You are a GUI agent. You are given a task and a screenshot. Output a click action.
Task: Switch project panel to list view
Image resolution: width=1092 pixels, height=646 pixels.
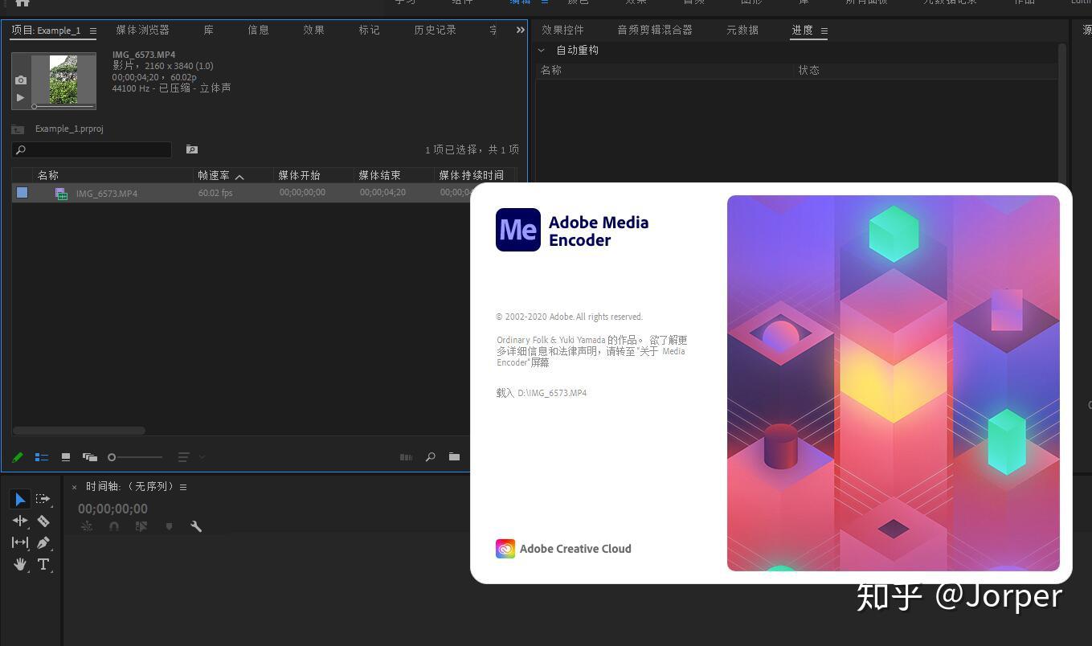click(42, 457)
